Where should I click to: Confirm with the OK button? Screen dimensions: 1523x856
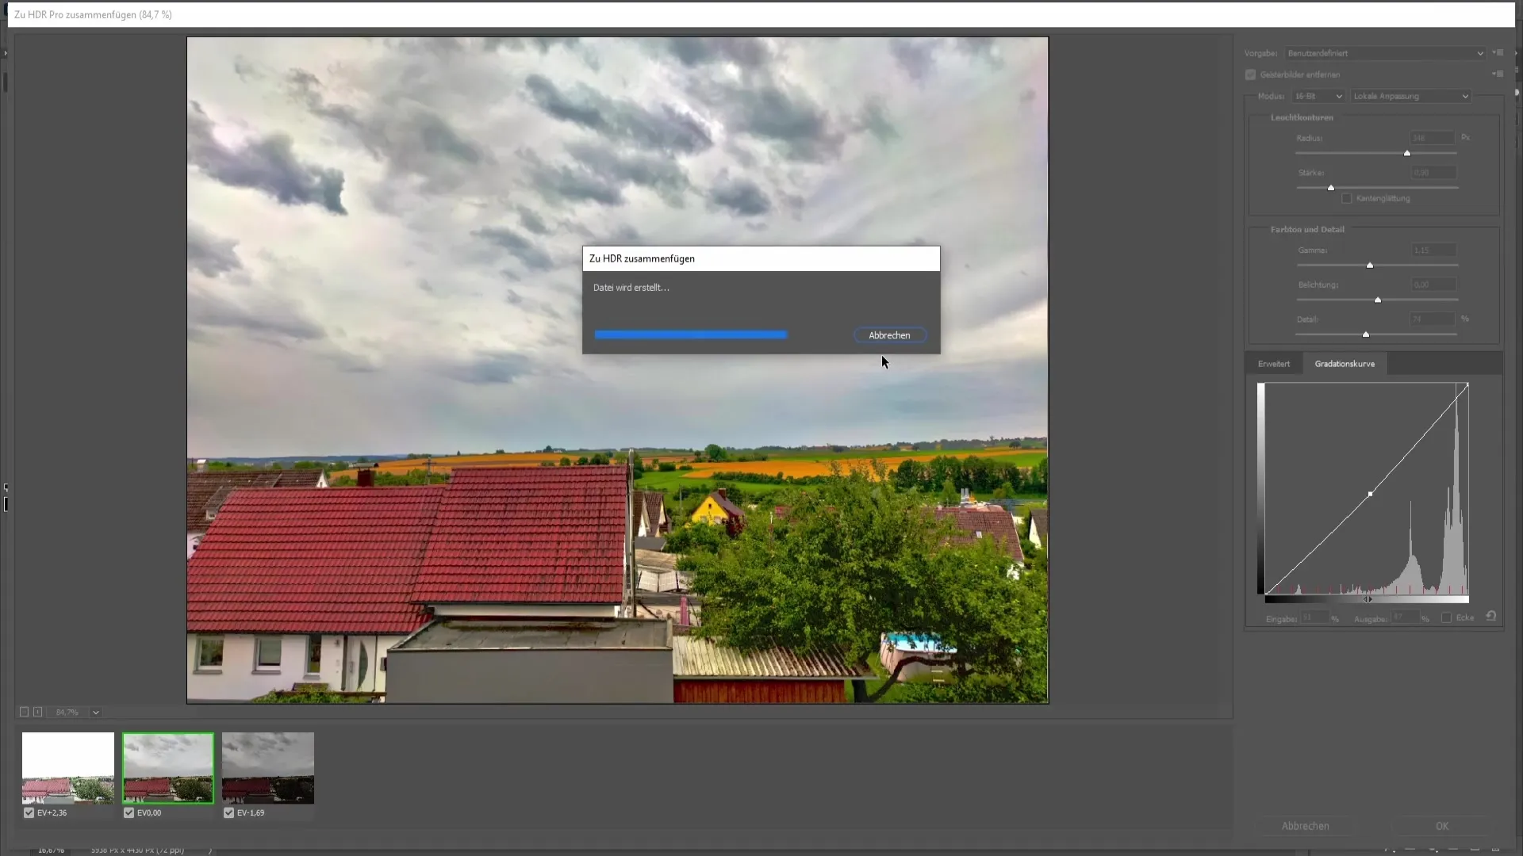1441,826
